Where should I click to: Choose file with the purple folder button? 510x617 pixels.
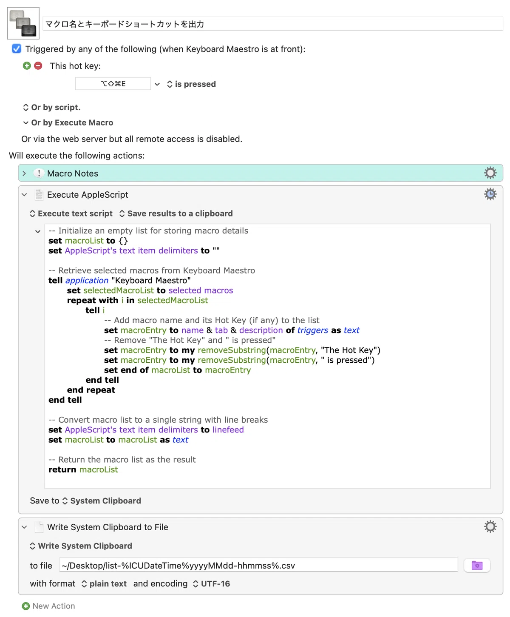coord(477,566)
